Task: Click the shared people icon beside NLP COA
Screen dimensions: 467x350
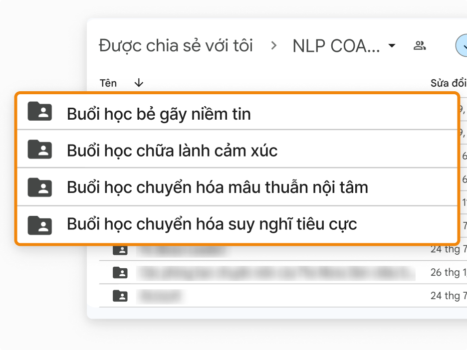Action: (x=420, y=46)
